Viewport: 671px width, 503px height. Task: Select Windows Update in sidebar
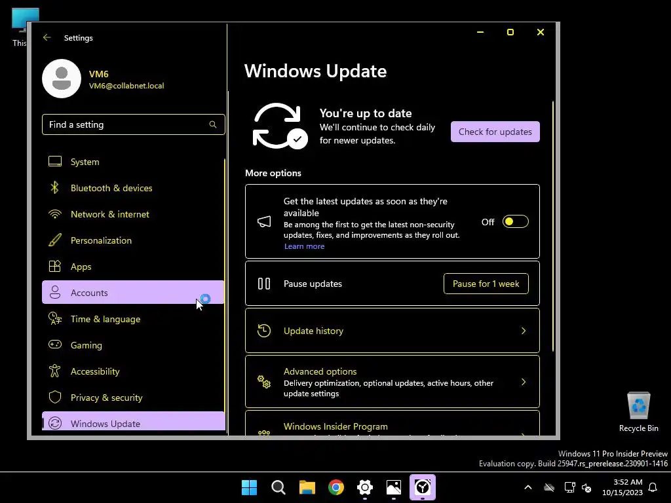tap(133, 421)
